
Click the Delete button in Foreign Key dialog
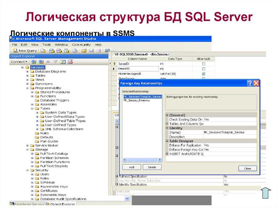[152, 167]
